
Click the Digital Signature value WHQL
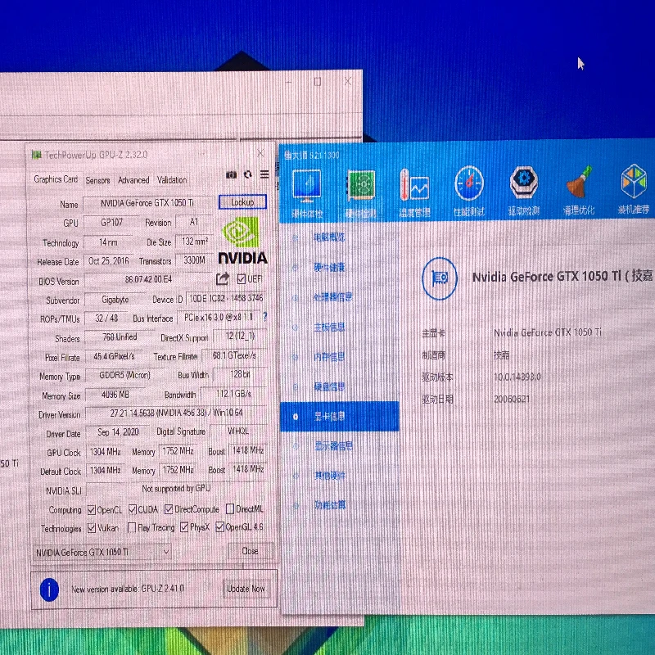click(x=238, y=431)
